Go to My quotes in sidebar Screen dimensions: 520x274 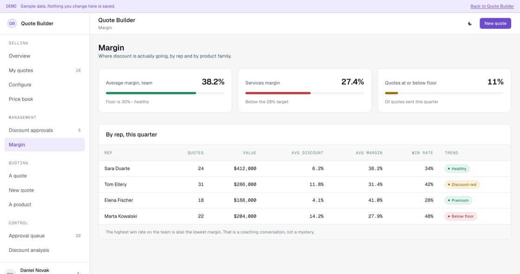click(x=45, y=70)
